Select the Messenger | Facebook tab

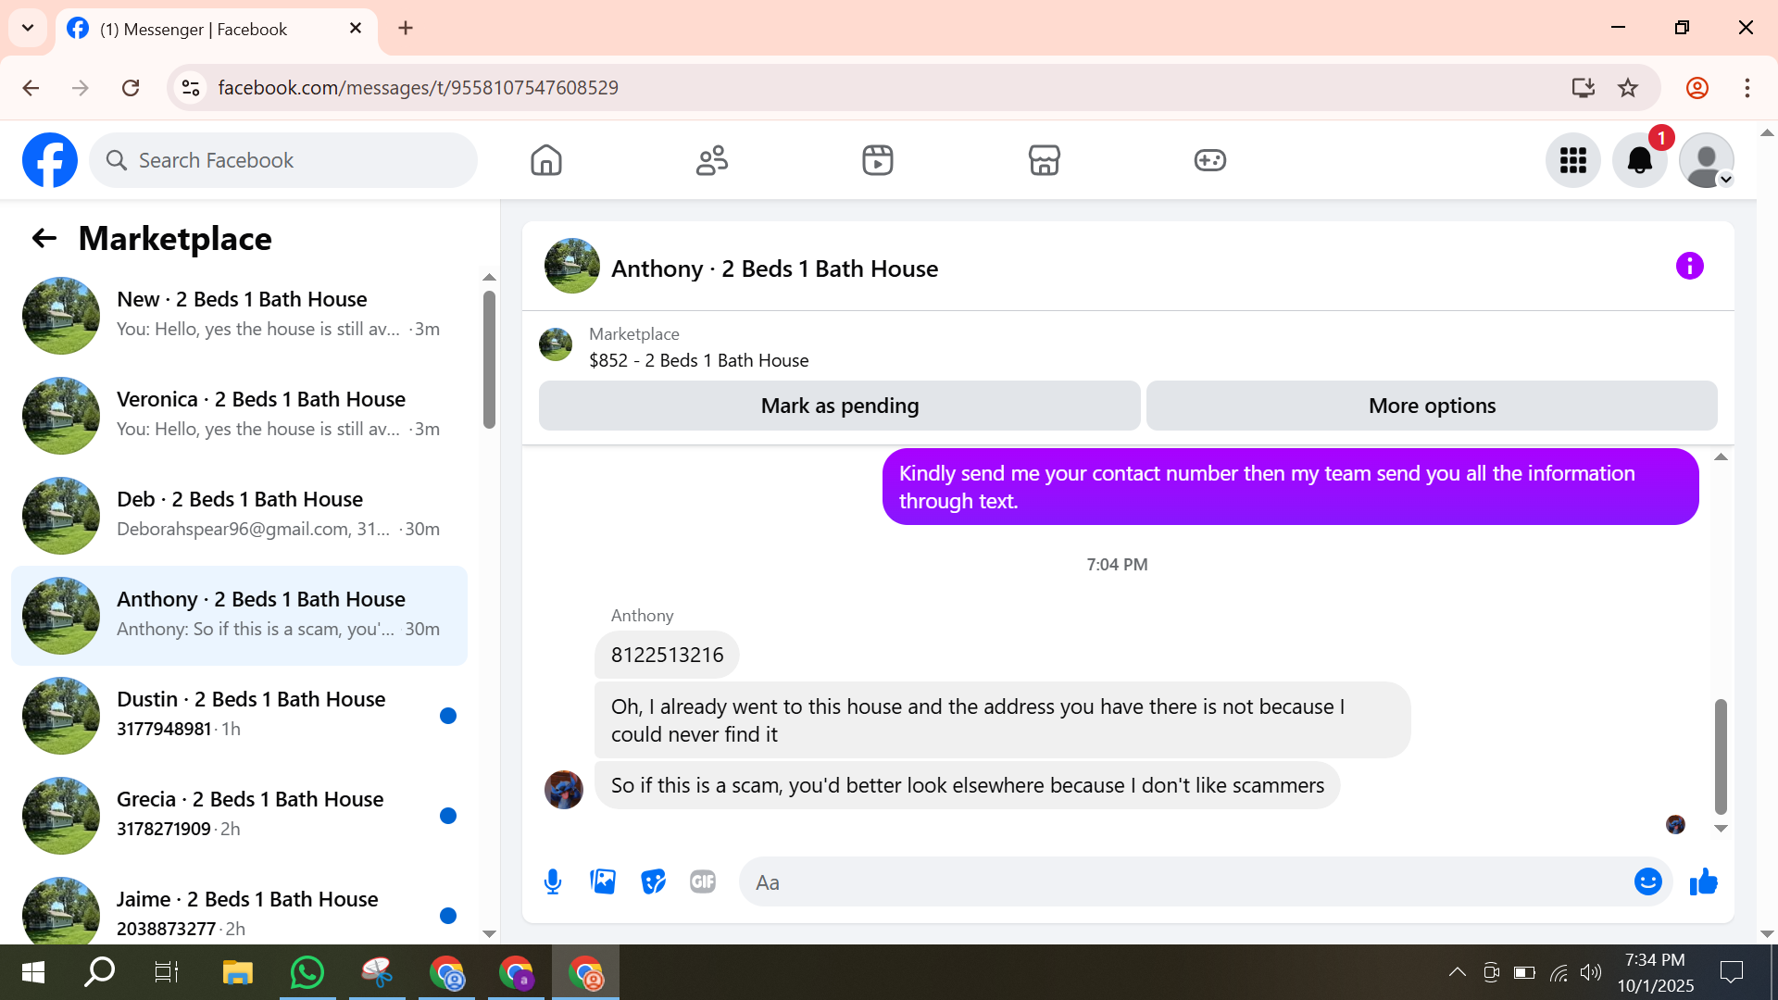217,29
